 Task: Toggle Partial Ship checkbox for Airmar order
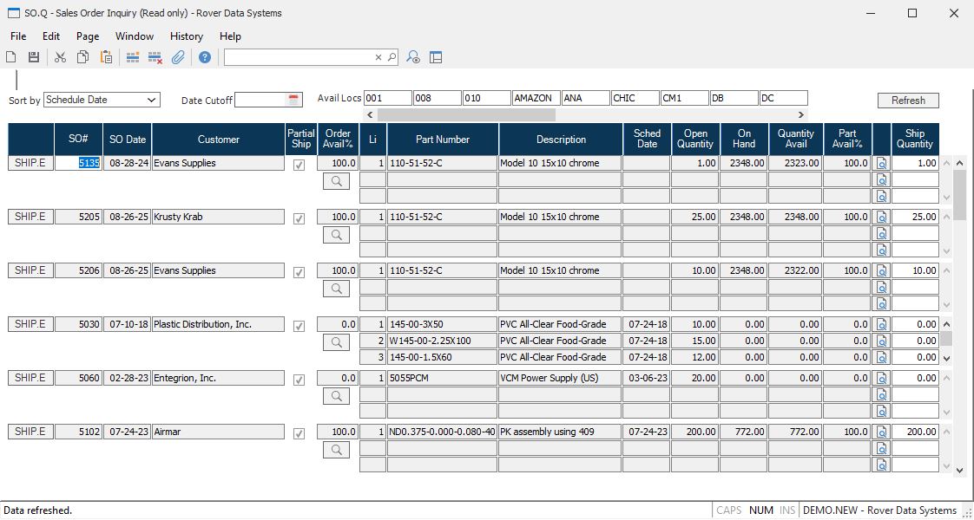[x=299, y=433]
